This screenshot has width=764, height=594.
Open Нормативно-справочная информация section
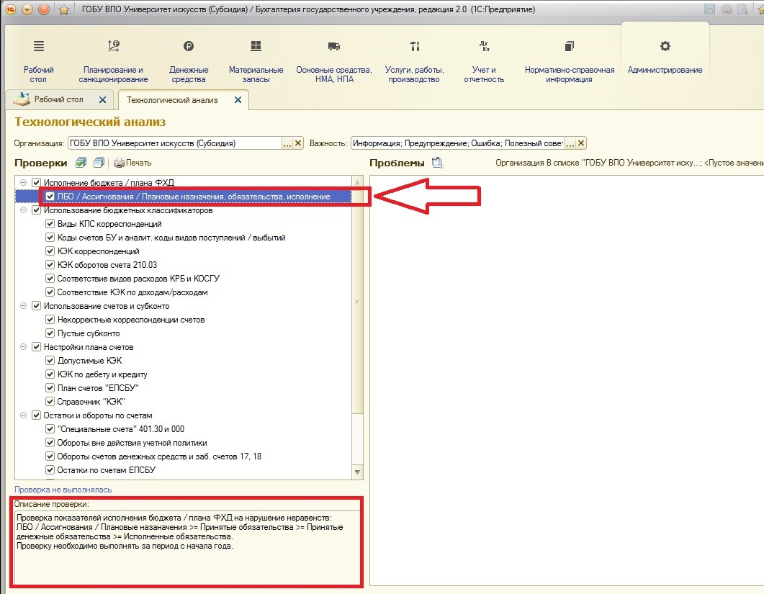pos(569,47)
